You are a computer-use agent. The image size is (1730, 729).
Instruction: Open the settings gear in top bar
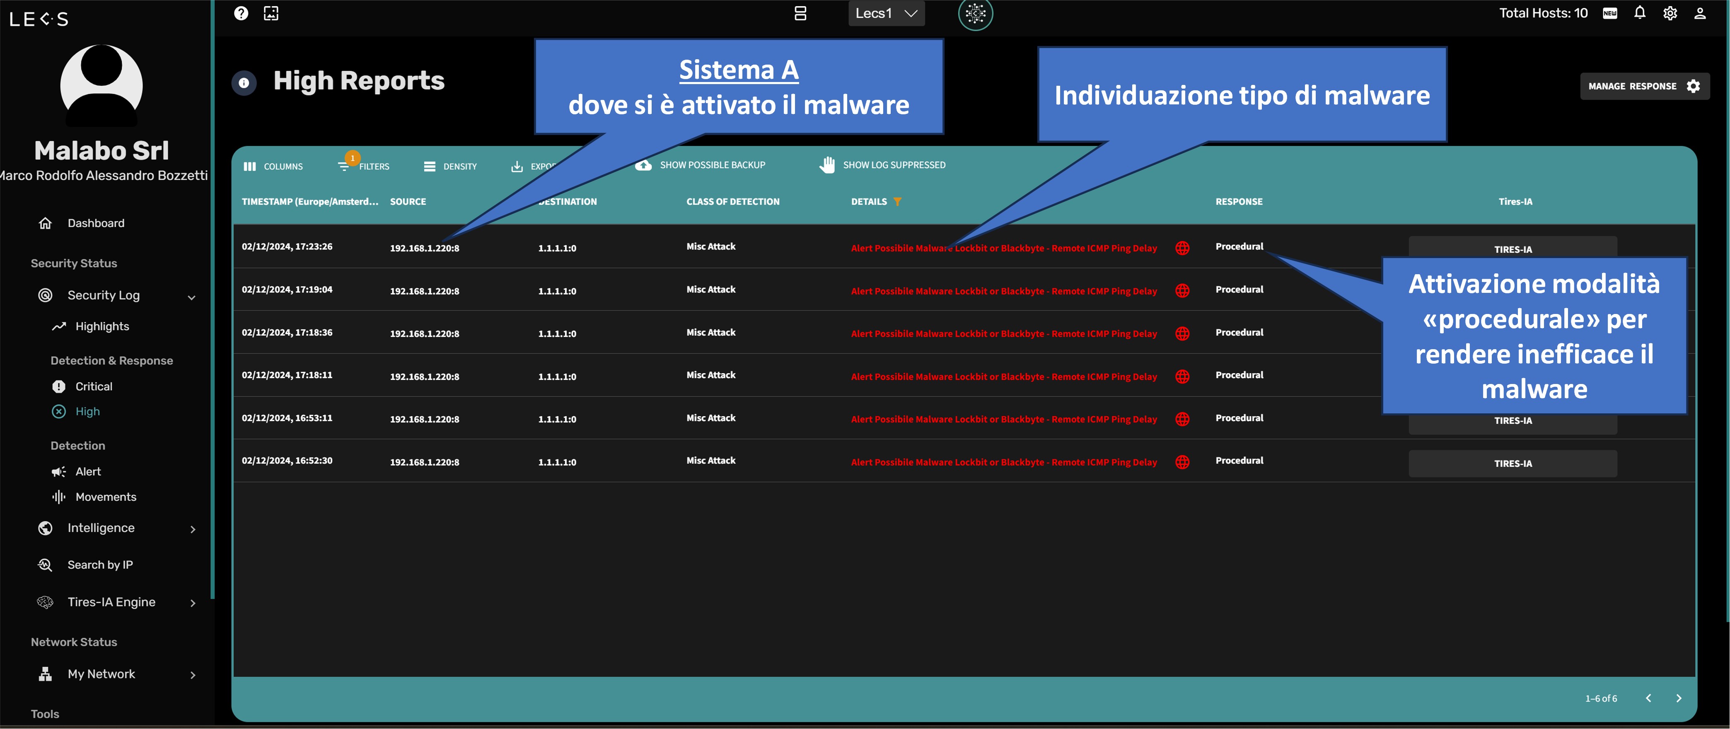point(1670,13)
